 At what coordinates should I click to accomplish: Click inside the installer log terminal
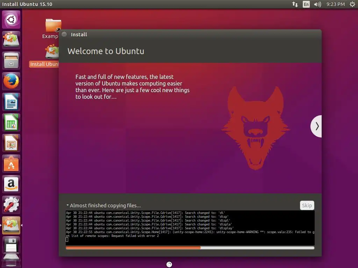pos(190,228)
